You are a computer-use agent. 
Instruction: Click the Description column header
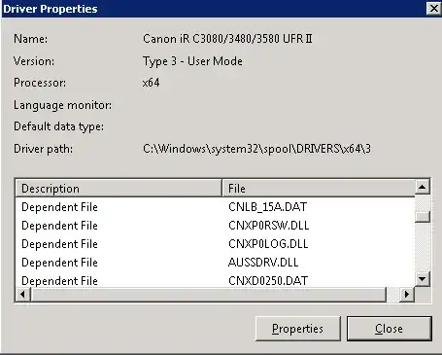point(119,189)
